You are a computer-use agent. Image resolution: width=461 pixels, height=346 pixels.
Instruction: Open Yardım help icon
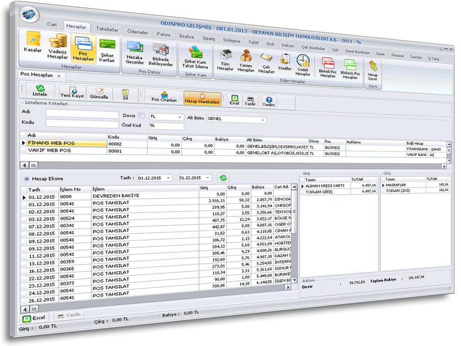tap(269, 102)
